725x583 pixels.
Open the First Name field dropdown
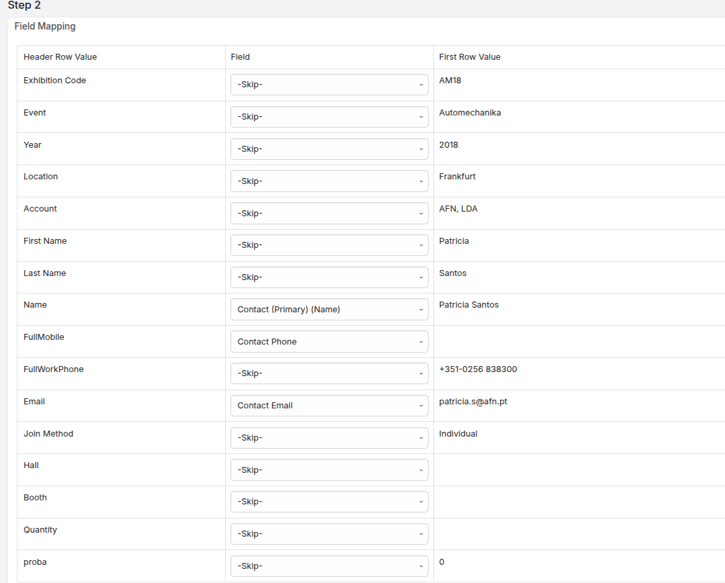329,245
